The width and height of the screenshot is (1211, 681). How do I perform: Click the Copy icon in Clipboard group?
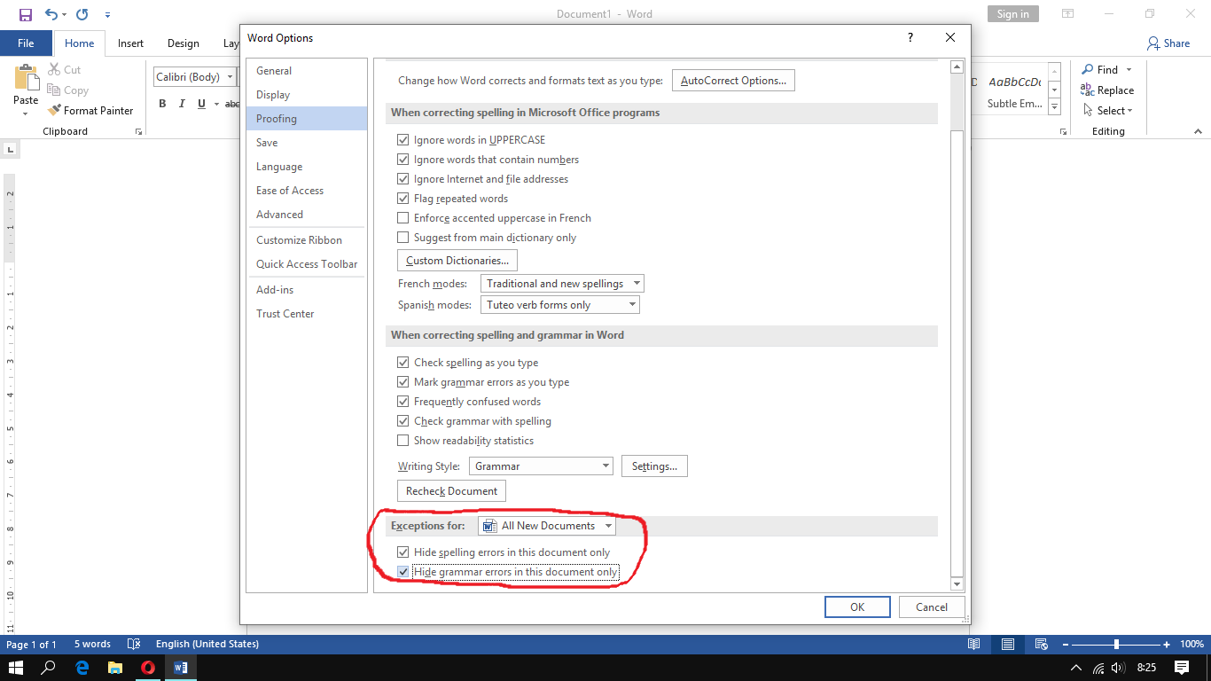pos(52,90)
